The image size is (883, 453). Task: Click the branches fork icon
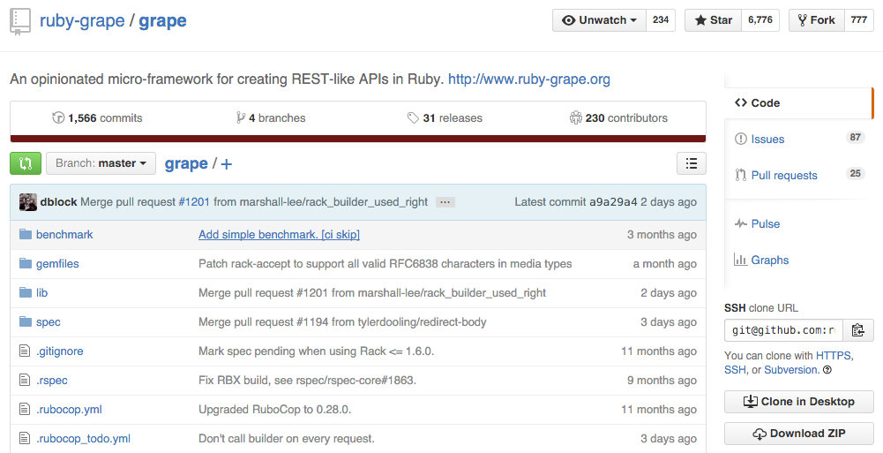(x=241, y=117)
